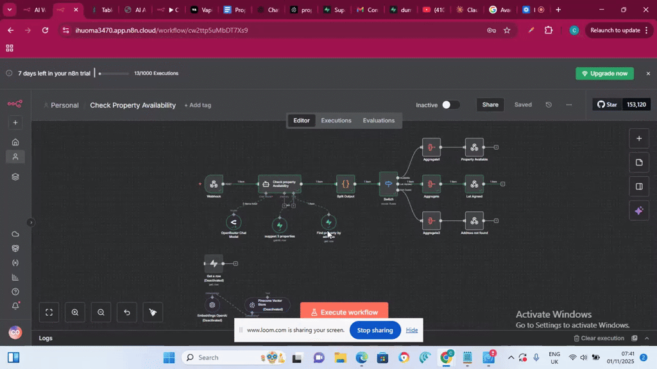Screen dimensions: 657x369
Task: Switch to the Executions tab
Action: [x=336, y=120]
